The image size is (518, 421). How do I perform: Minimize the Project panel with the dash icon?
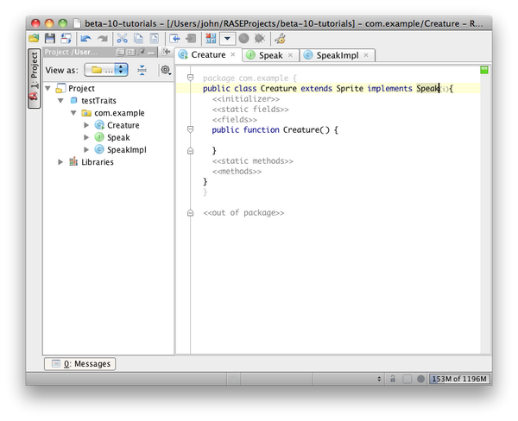pyautogui.click(x=151, y=53)
